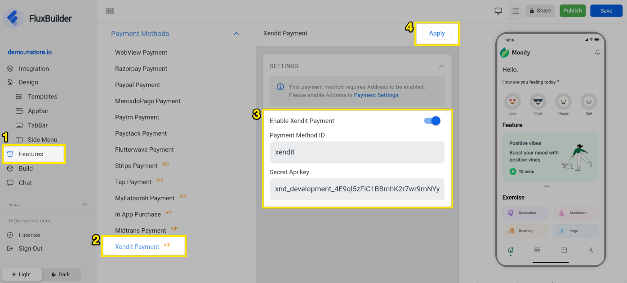Open Paypal Payment method
This screenshot has height=283, width=627.
click(138, 85)
